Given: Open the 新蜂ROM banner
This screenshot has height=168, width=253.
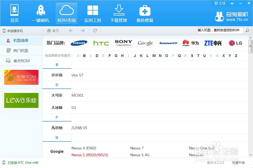Looking at the screenshot, I should (x=21, y=77).
